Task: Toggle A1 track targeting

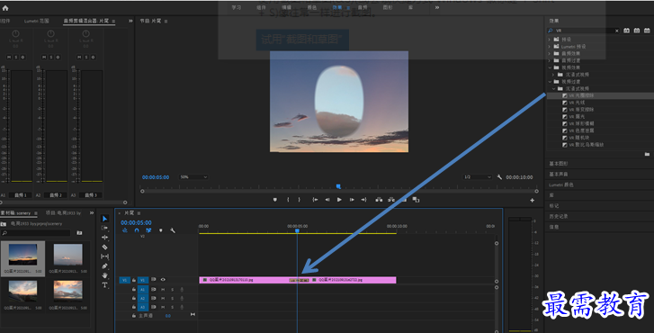Action: 142,290
